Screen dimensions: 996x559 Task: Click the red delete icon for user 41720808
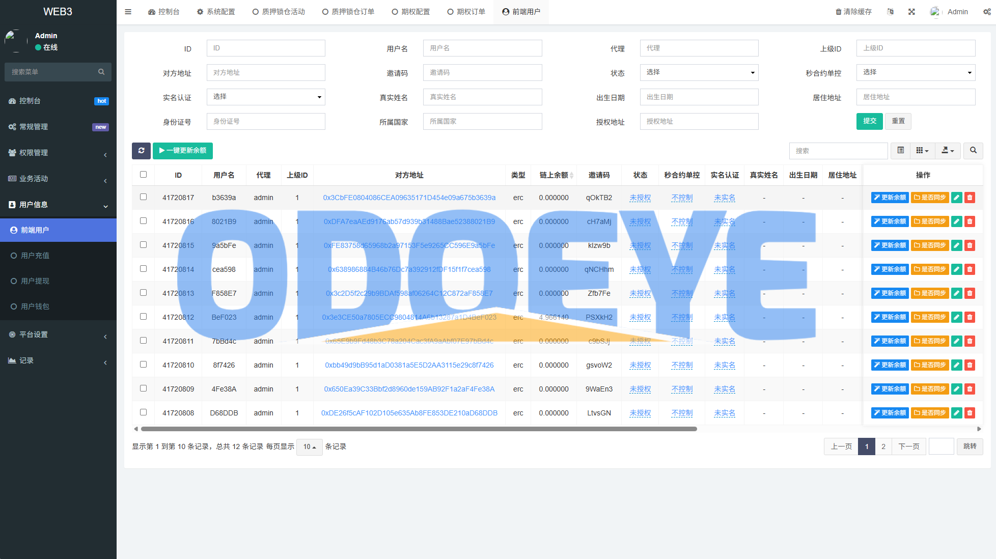coord(970,413)
